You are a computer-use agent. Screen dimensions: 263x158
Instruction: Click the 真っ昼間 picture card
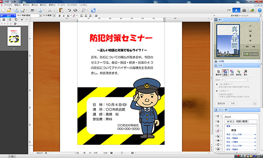[228, 41]
